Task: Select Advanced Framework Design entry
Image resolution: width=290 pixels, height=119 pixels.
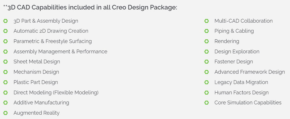Action: (x=250, y=72)
